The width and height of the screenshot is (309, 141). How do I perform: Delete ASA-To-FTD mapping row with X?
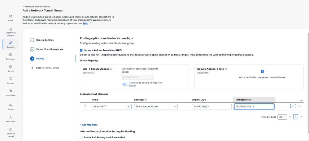[x=299, y=106]
